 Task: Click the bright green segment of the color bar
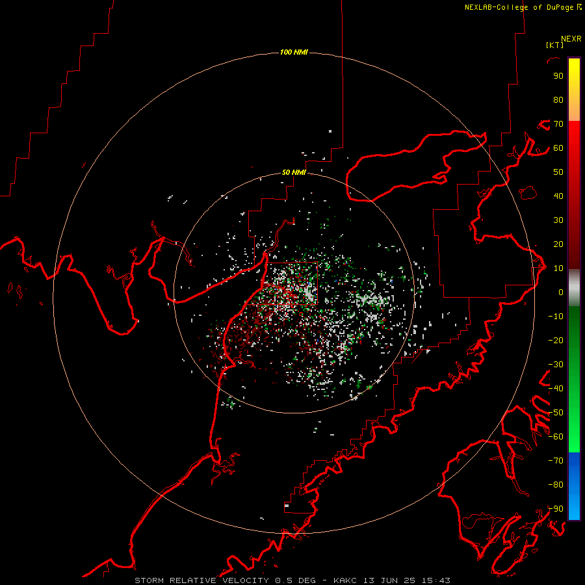click(574, 422)
